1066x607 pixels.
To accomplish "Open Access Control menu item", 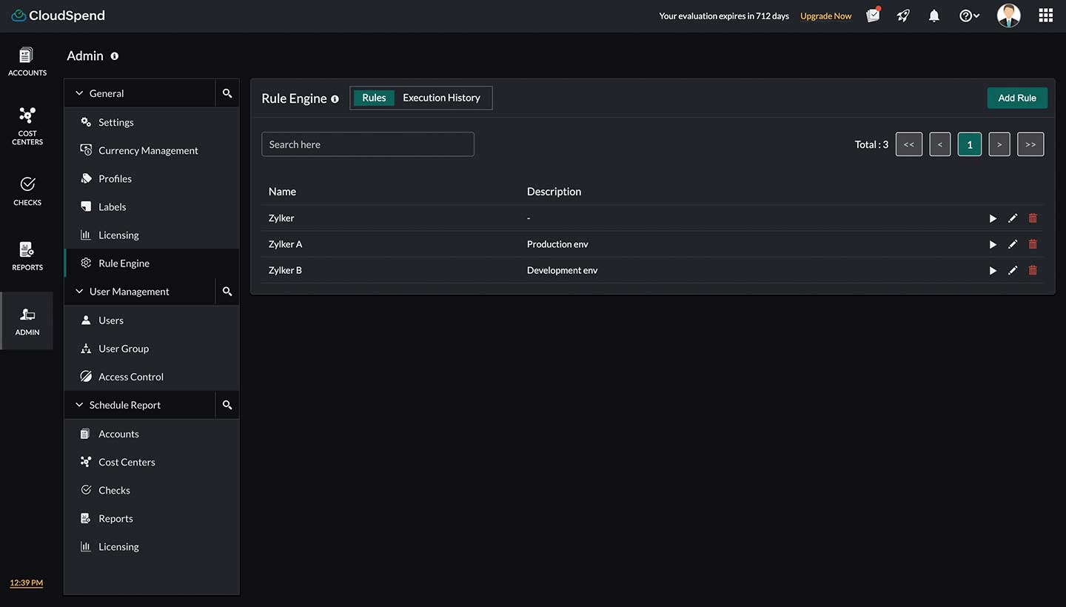I will [131, 377].
